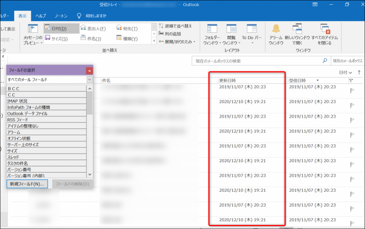Open the Reading Window (閲覧ウィンドウ) layout menu
This screenshot has height=229, width=365.
click(231, 35)
